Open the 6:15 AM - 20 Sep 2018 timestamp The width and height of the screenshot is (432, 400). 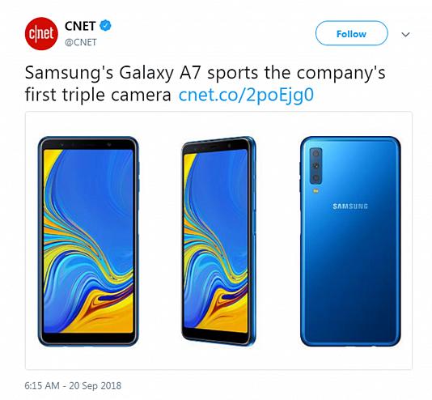click(73, 385)
